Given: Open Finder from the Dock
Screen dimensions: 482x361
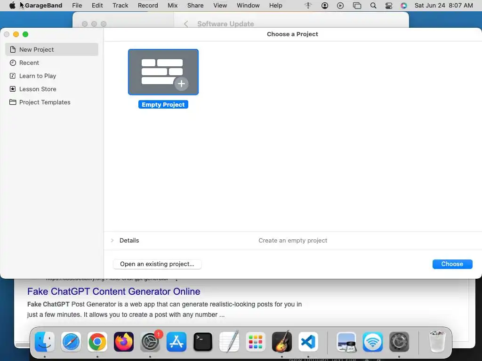Looking at the screenshot, I should [45, 342].
